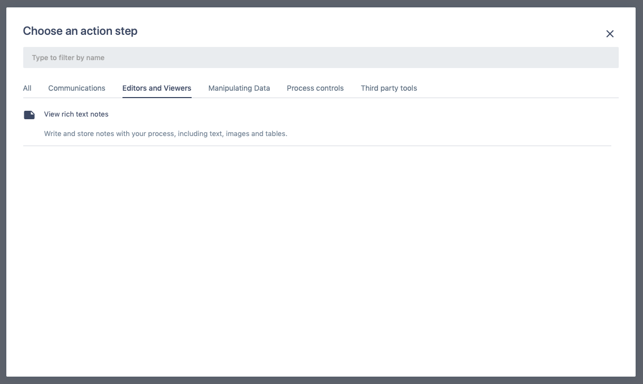Switch to the All tab

(27, 88)
